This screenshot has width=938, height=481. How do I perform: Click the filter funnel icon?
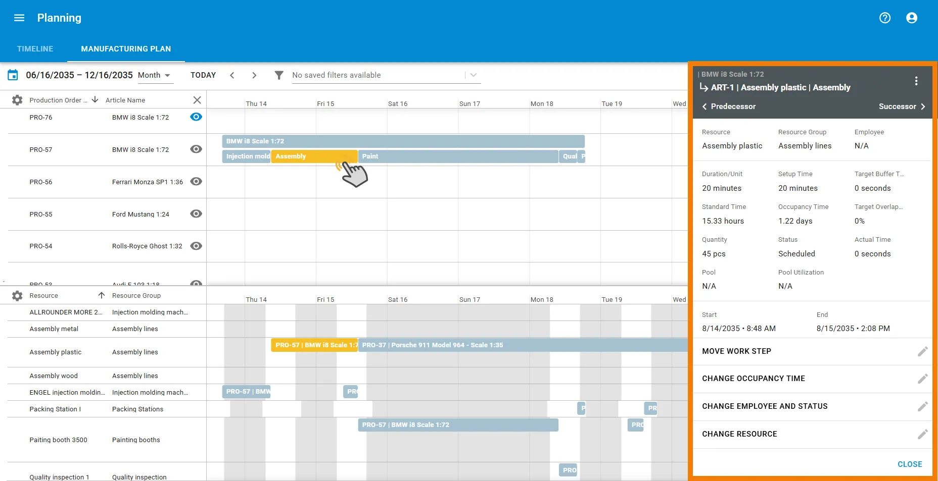pyautogui.click(x=278, y=75)
